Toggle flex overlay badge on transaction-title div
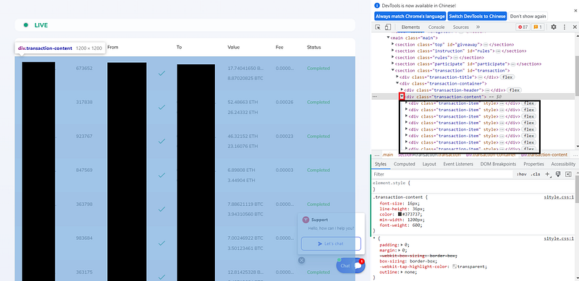 [507, 77]
